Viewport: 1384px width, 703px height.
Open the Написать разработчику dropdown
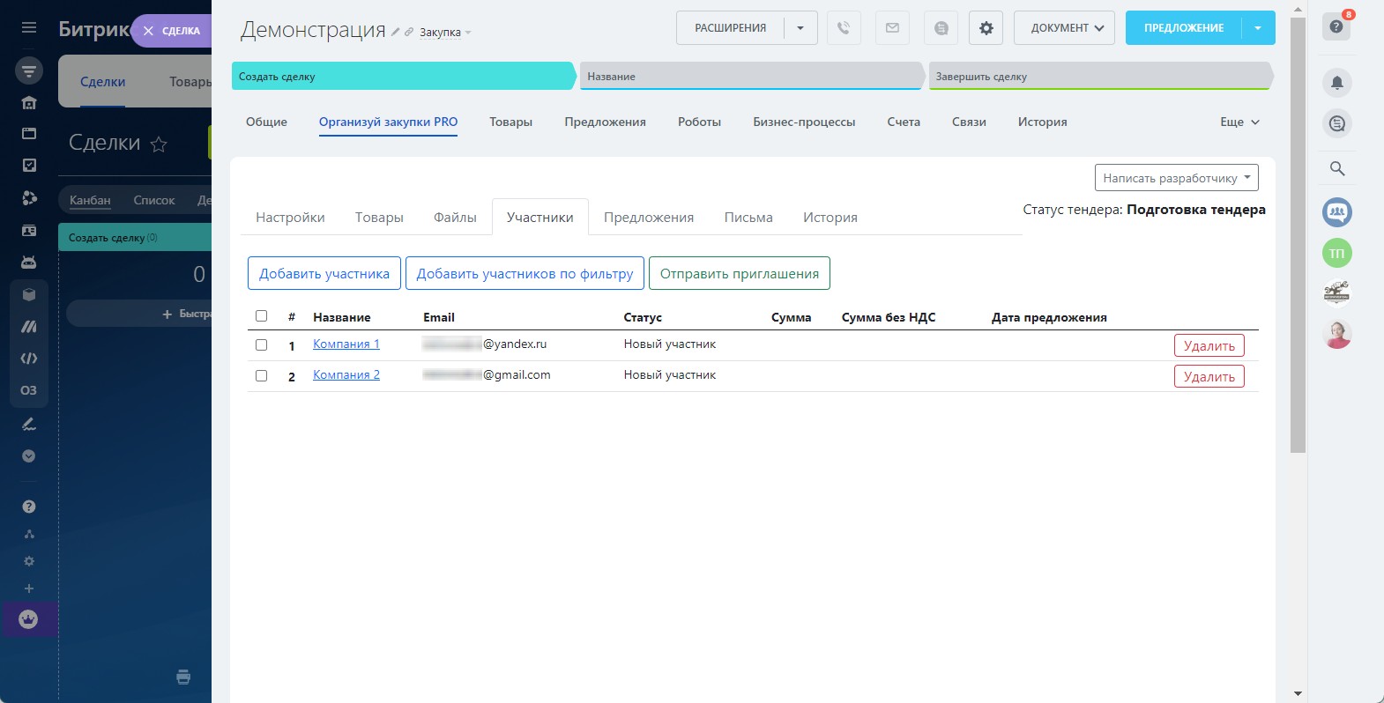coord(1176,178)
